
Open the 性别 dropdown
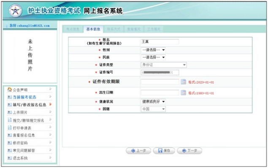pos(153,50)
